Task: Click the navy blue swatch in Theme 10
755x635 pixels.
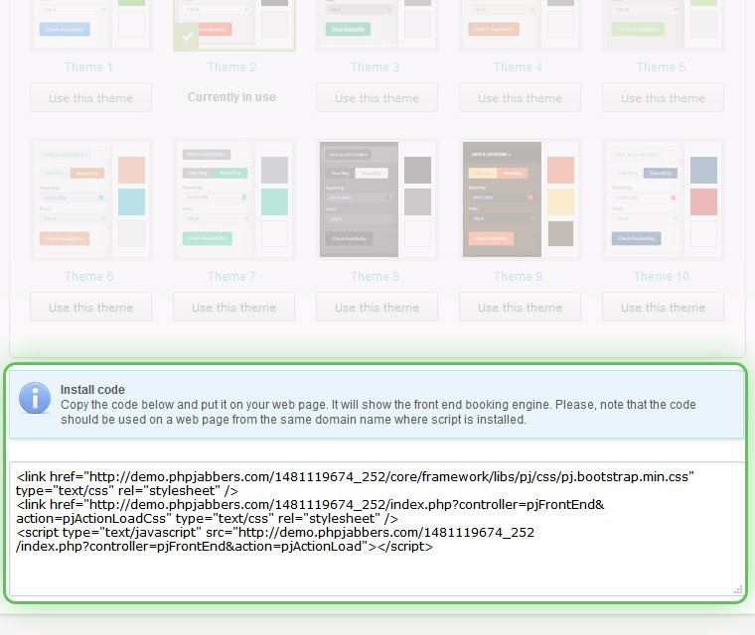Action: click(x=703, y=170)
